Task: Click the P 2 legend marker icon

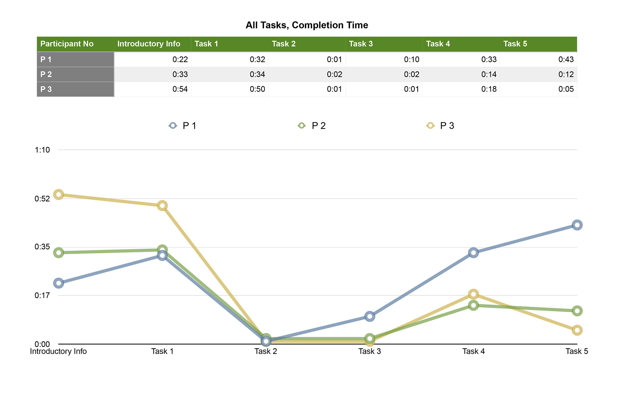Action: coord(302,126)
